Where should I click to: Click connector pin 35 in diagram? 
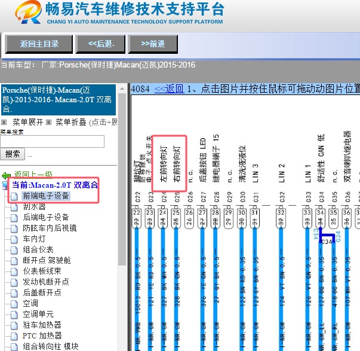click(x=333, y=218)
